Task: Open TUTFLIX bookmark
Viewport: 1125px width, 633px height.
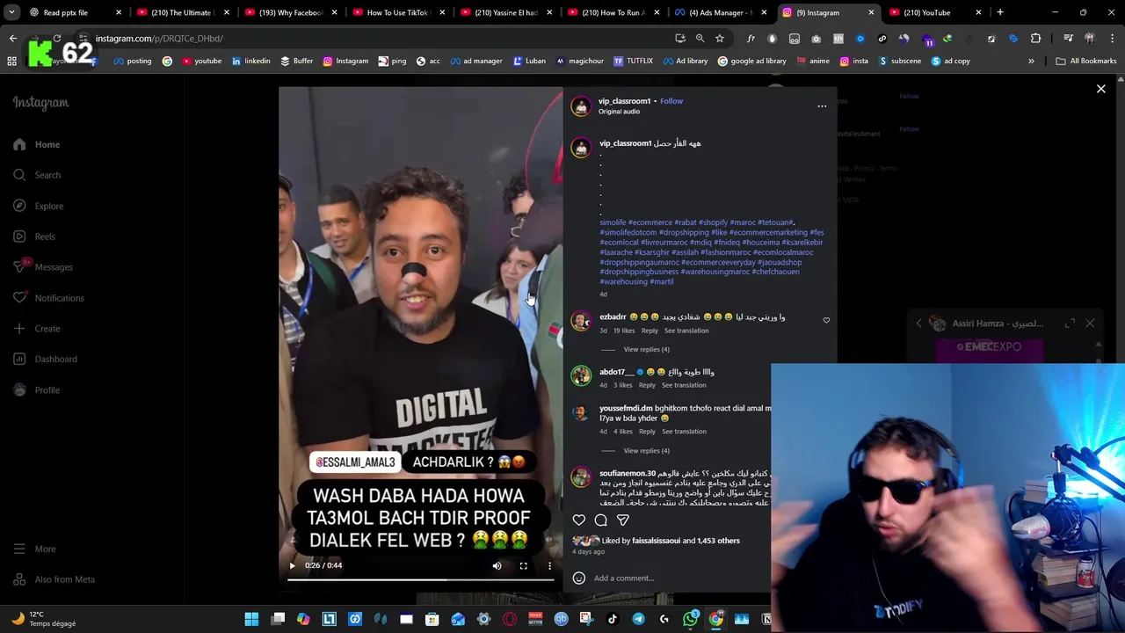Action: click(x=633, y=61)
